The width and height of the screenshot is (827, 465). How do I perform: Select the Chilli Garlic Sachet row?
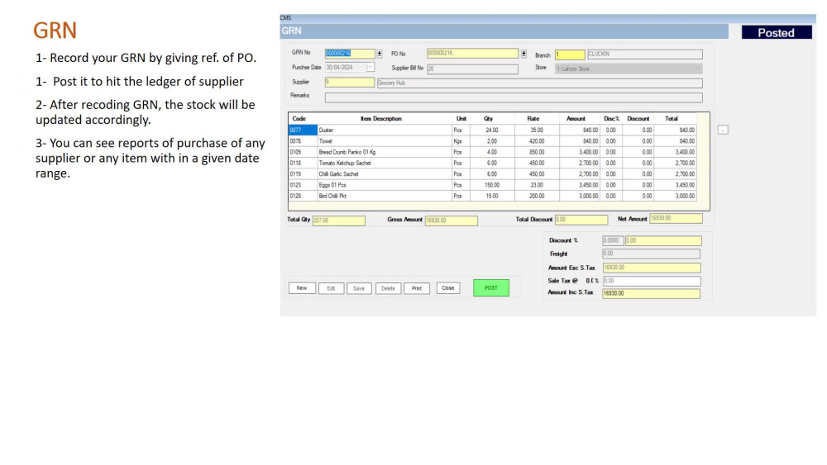click(x=493, y=174)
